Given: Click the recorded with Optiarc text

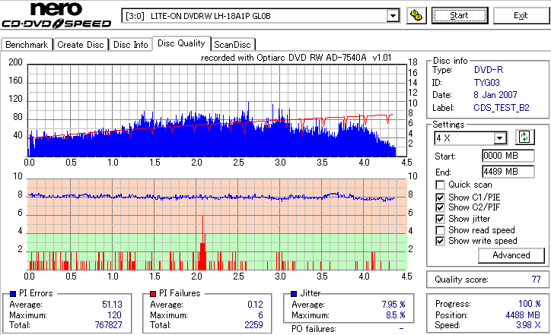Looking at the screenshot, I should click(x=296, y=58).
